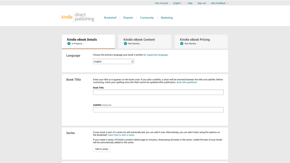Click into the Subtitle text field

click(x=158, y=110)
